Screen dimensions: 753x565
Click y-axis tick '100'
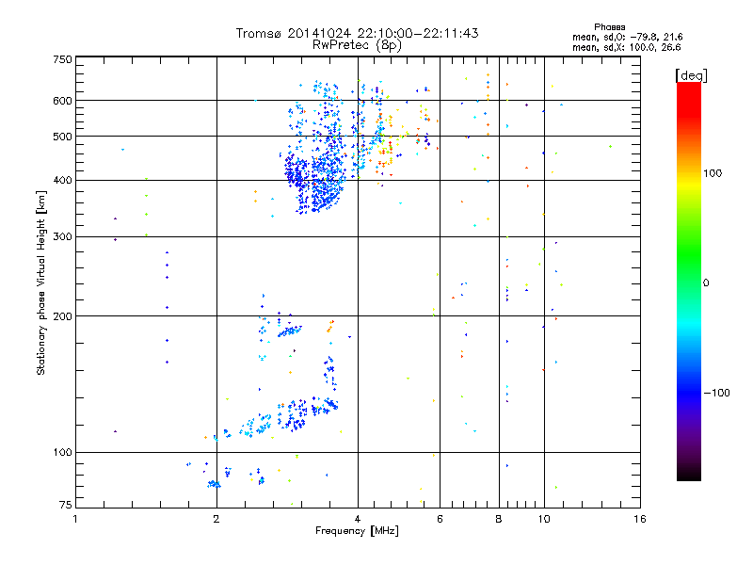coord(62,452)
